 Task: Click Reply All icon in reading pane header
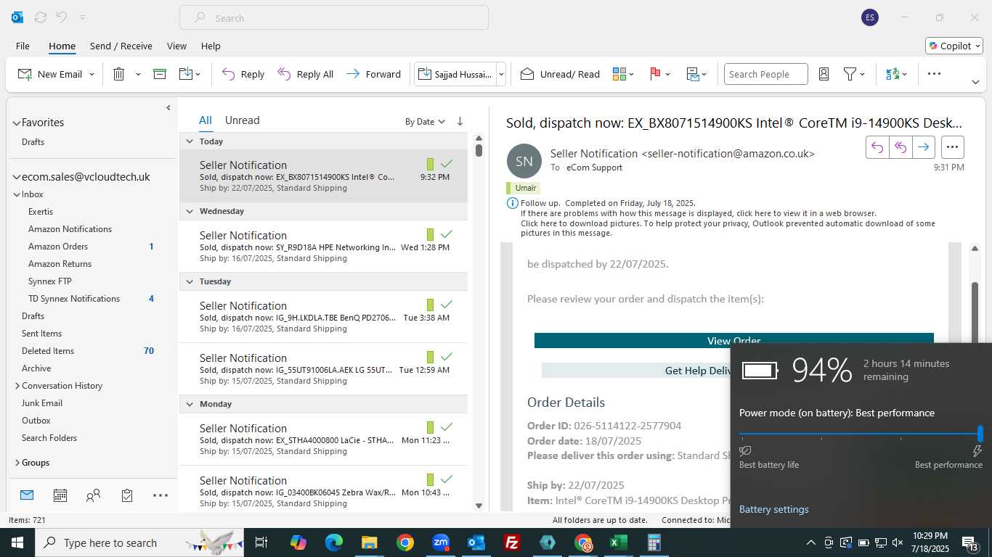tap(900, 147)
